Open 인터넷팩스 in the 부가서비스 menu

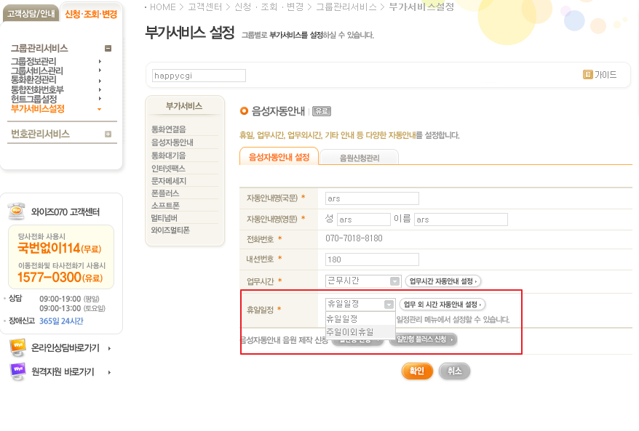click(168, 168)
